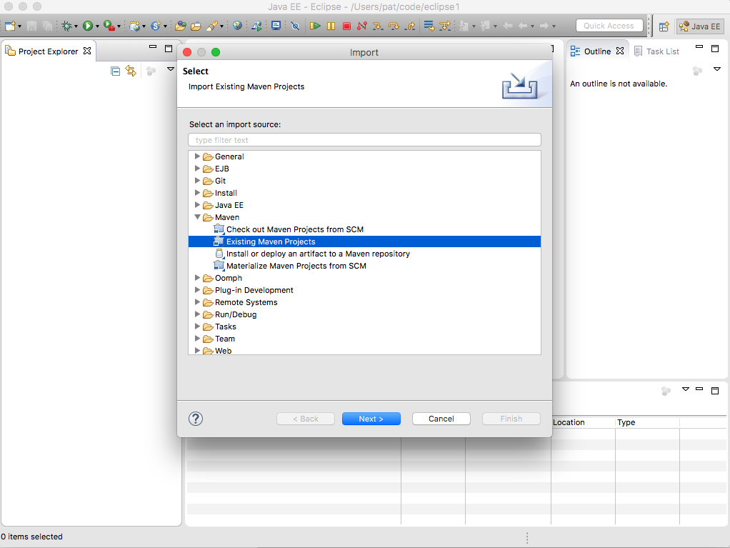The width and height of the screenshot is (730, 548).
Task: Click the Run green play toolbar icon
Action: click(x=87, y=26)
